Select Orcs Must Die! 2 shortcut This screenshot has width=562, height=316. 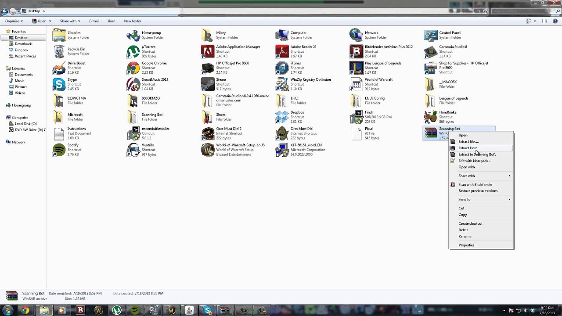tap(208, 133)
